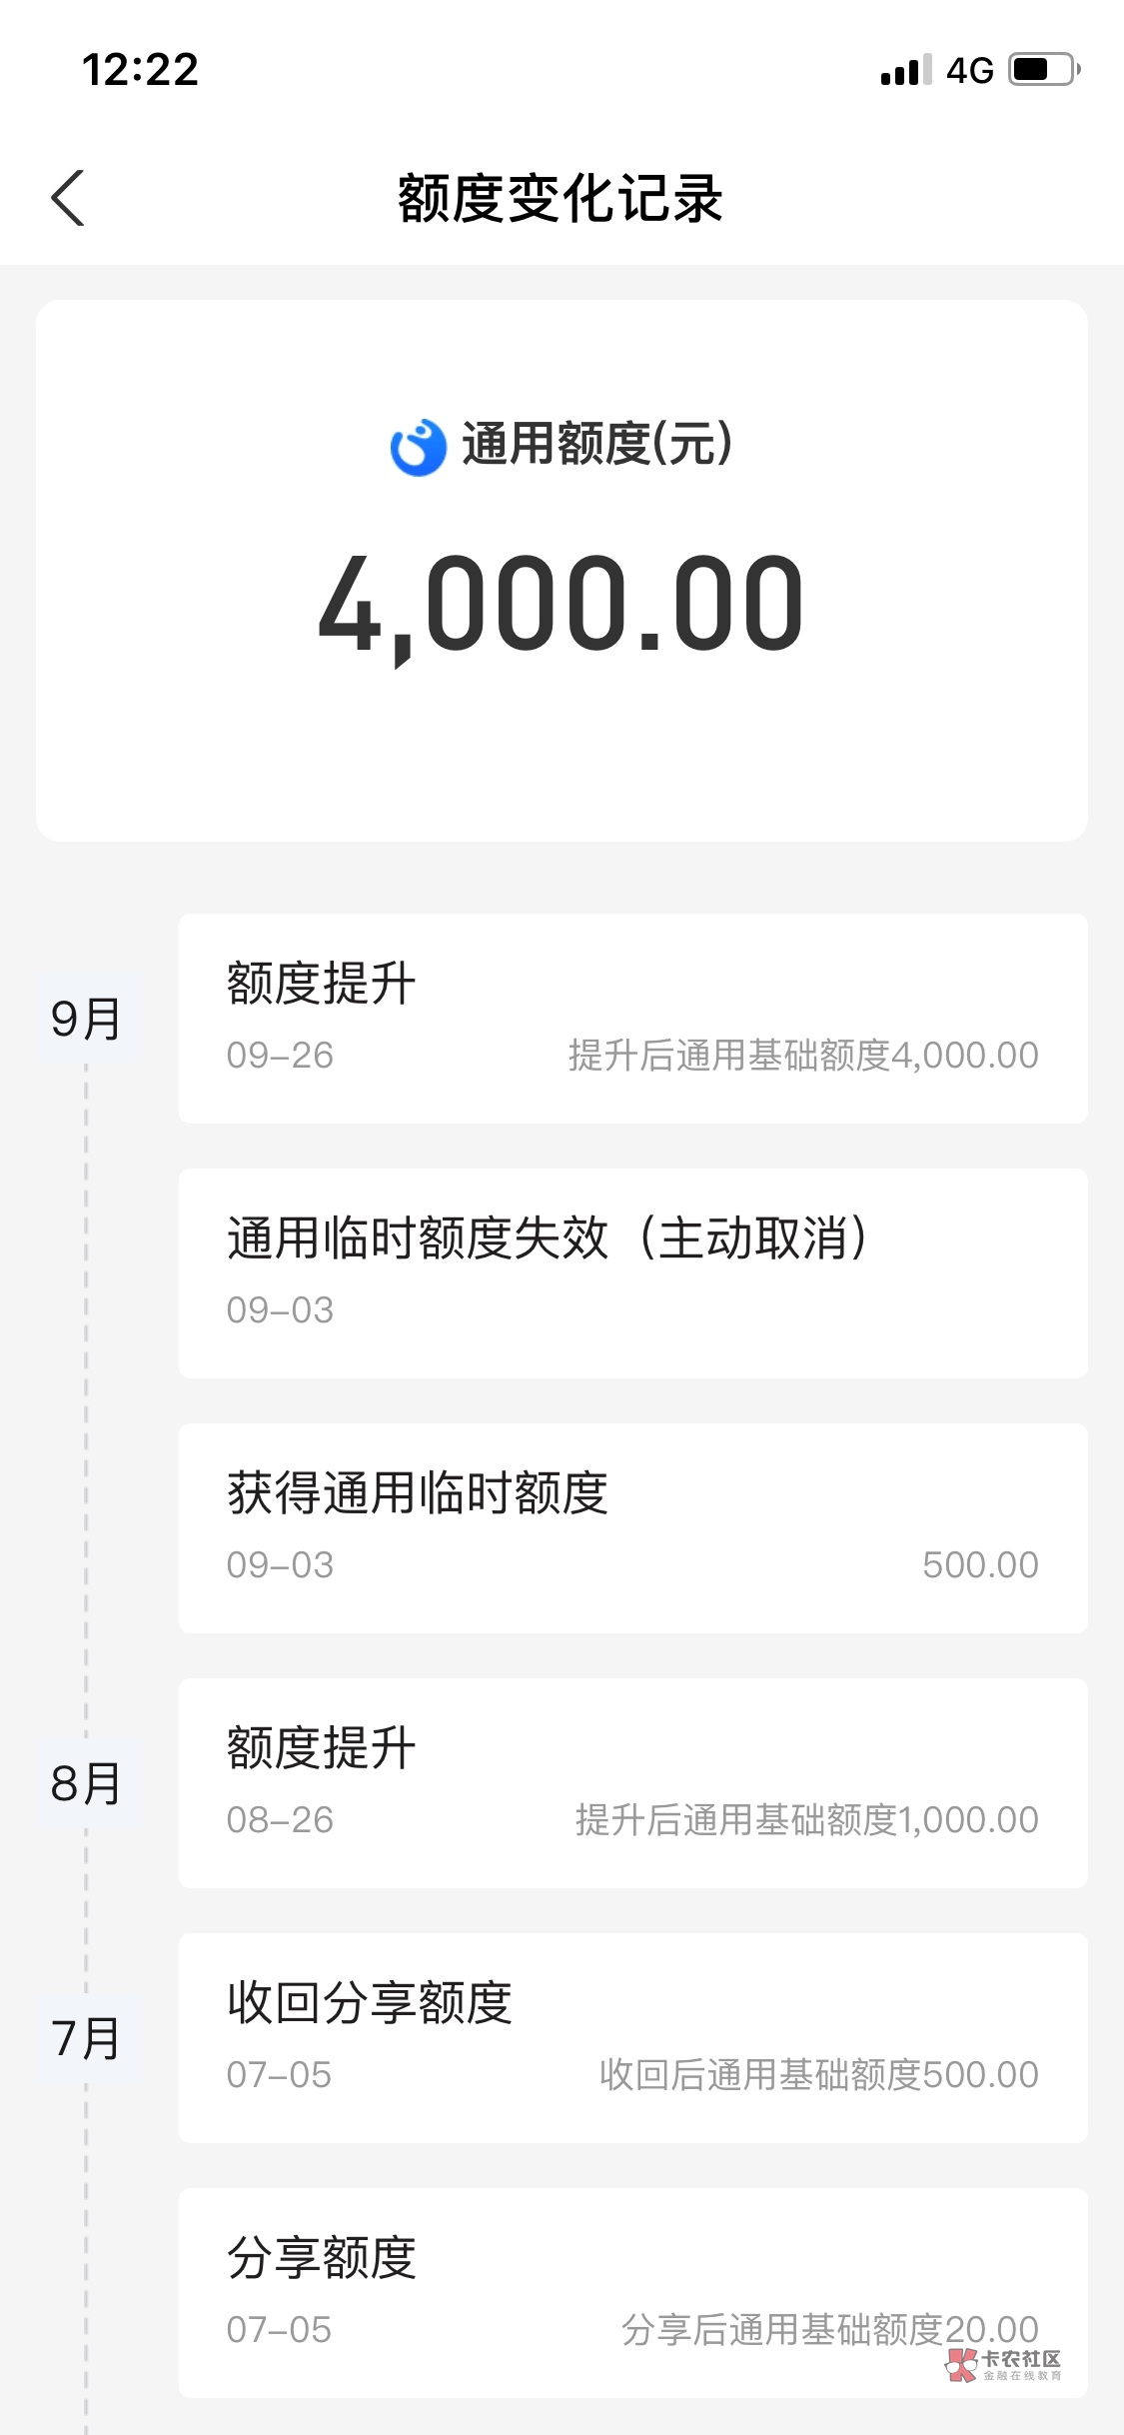Select the 9月 timeline marker
This screenshot has height=2435, width=1124.
86,1020
